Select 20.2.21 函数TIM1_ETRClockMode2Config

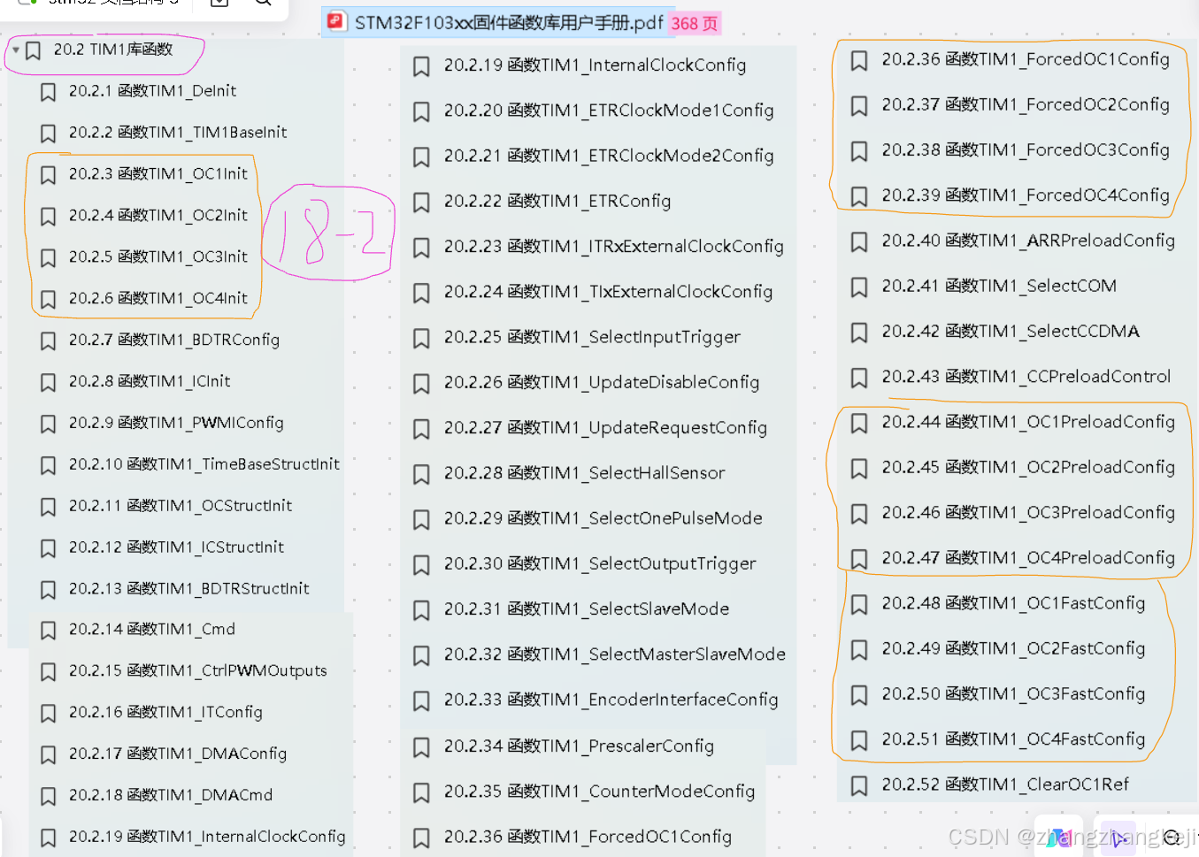point(609,157)
